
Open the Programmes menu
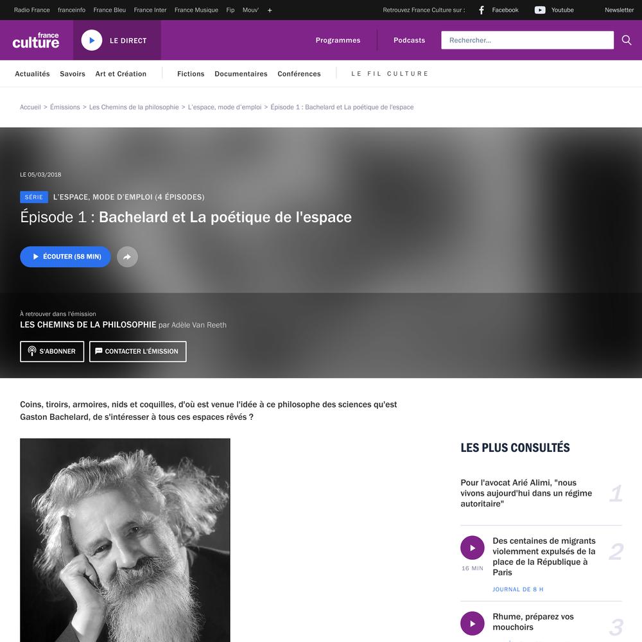(x=338, y=40)
